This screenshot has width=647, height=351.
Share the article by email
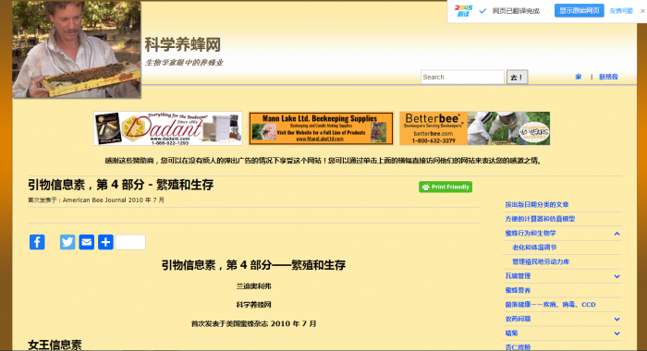point(86,242)
